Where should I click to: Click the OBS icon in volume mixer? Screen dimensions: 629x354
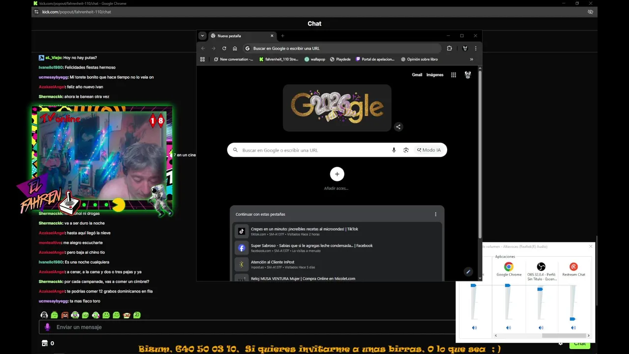[541, 267]
